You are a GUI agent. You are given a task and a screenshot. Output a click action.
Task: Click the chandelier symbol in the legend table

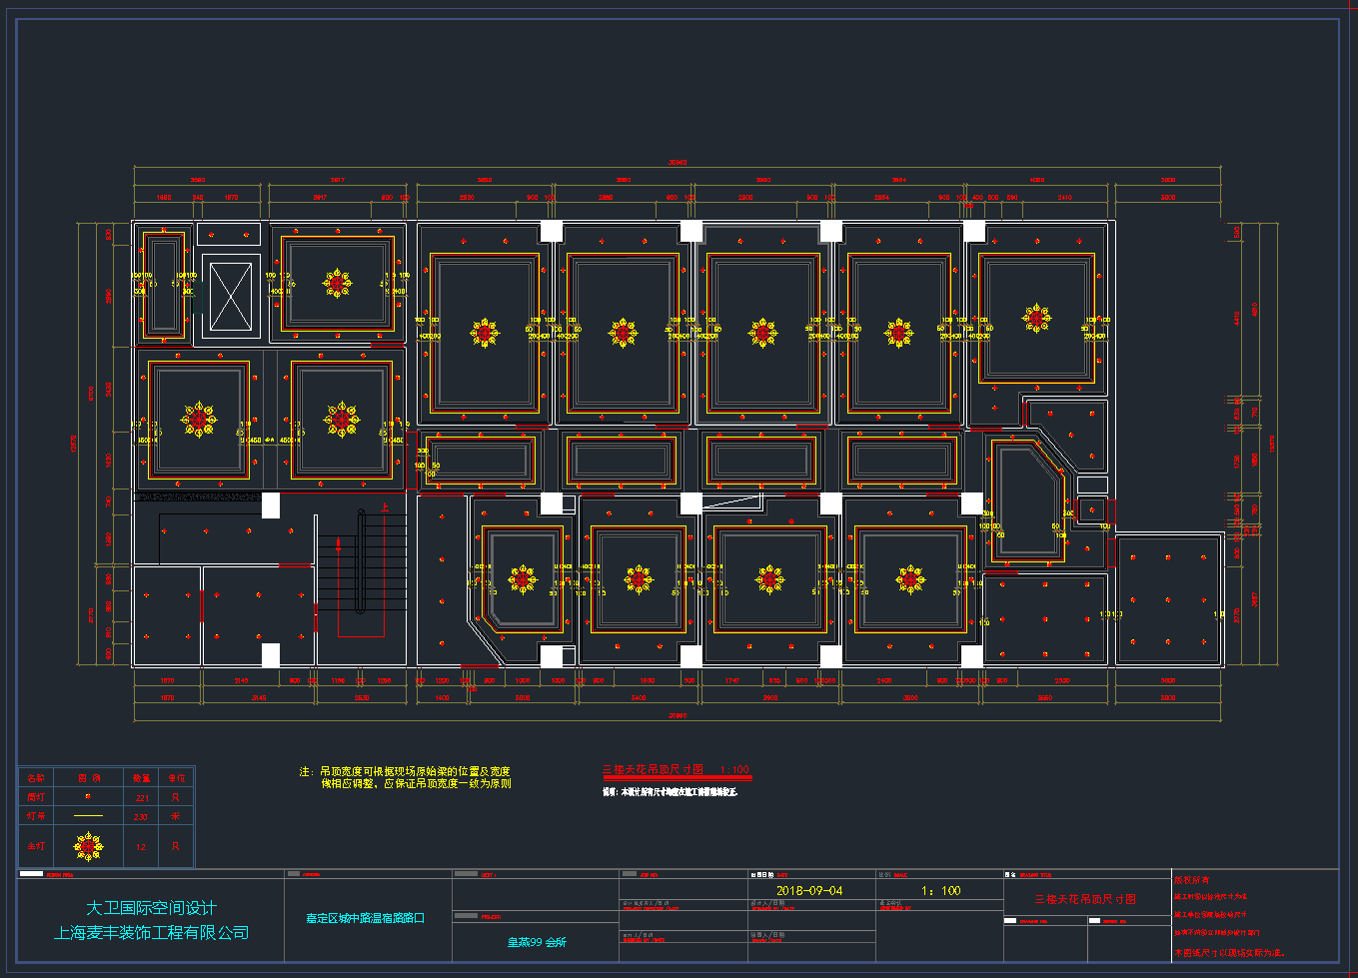click(88, 846)
